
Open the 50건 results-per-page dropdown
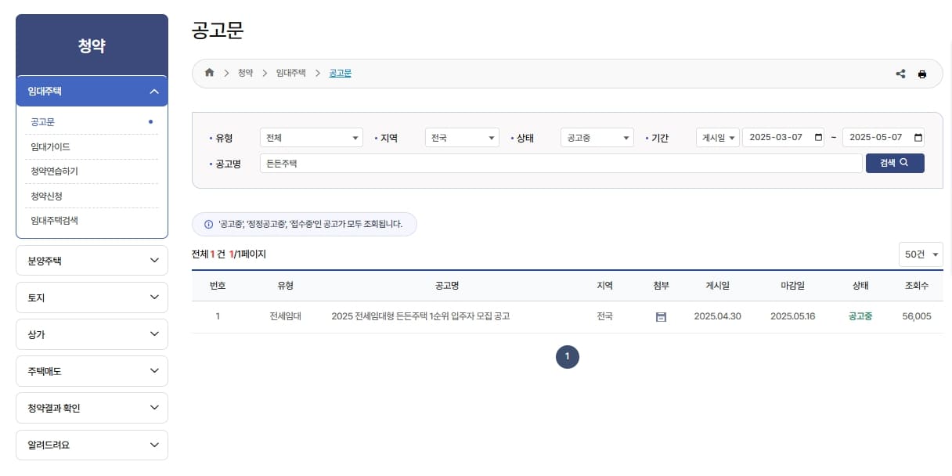(921, 254)
